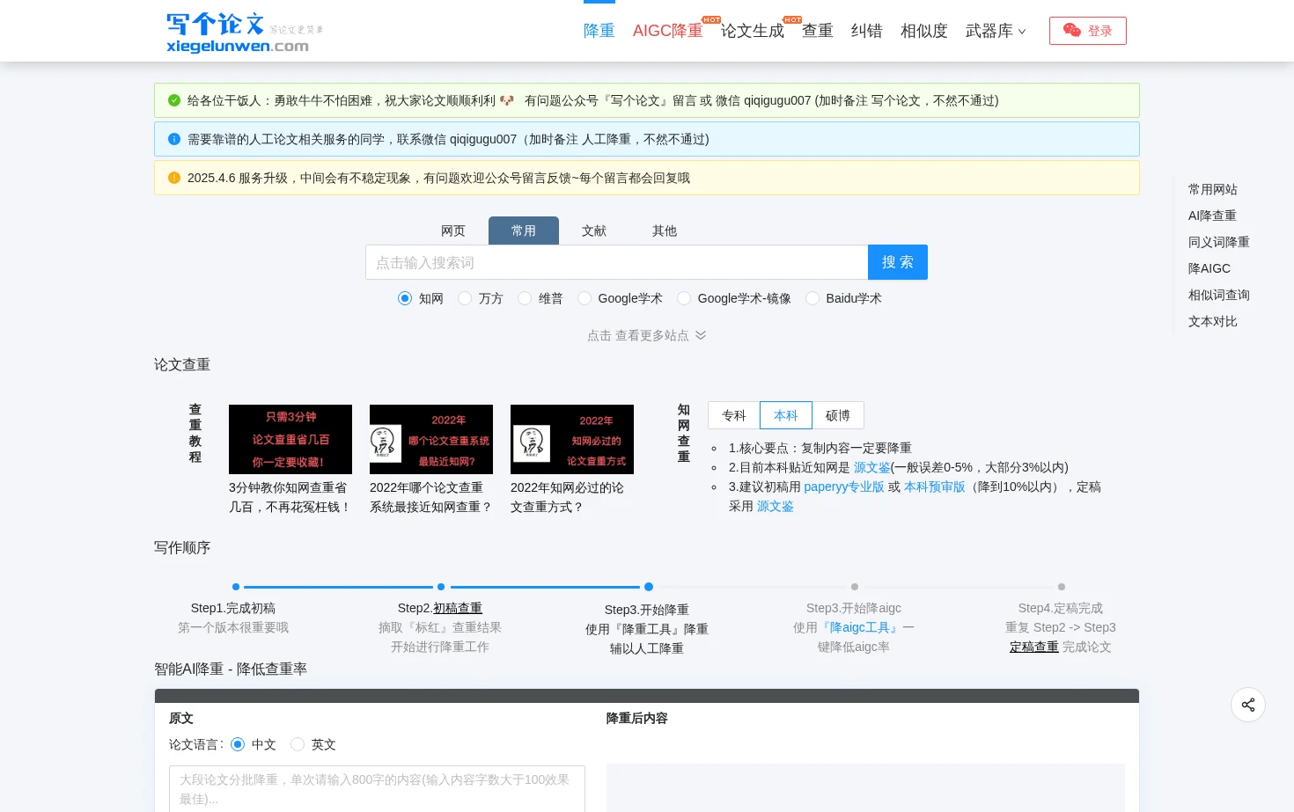Open 纠错 in the top navigation
Viewport: 1294px width, 812px height.
(x=867, y=31)
